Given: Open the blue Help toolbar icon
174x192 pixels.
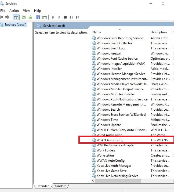Looking at the screenshot, I should [38, 17].
